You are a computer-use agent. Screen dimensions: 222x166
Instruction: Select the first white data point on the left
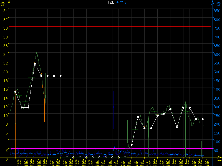point(15,91)
